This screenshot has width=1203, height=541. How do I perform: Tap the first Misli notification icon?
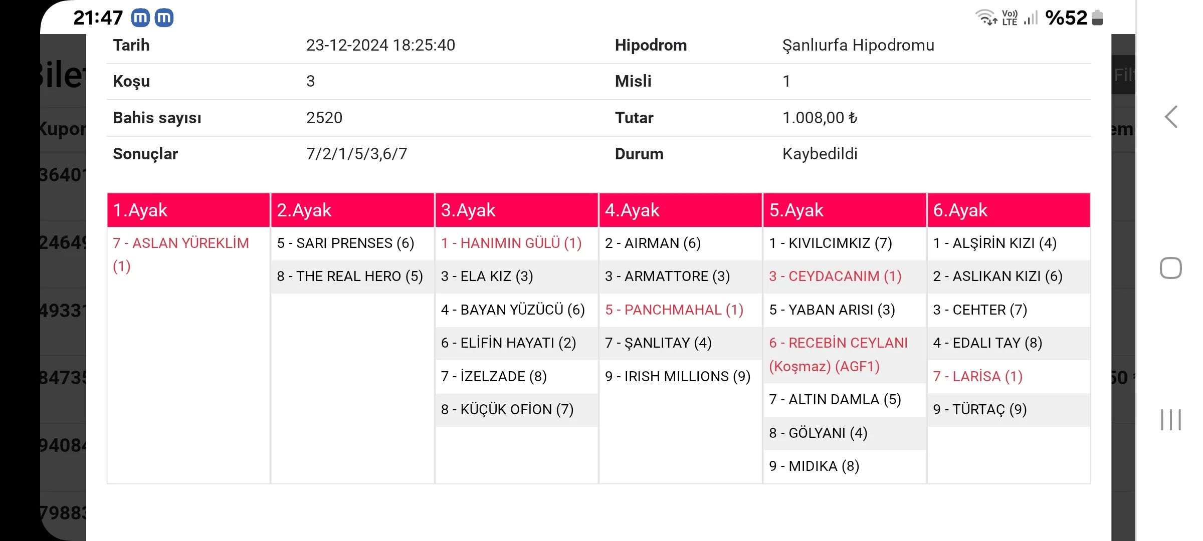click(140, 18)
